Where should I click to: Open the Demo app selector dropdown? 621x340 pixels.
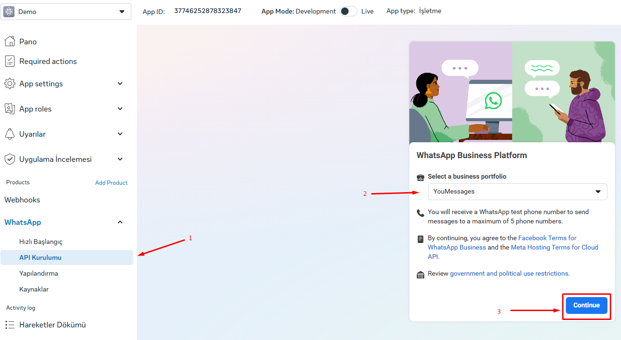click(x=66, y=12)
